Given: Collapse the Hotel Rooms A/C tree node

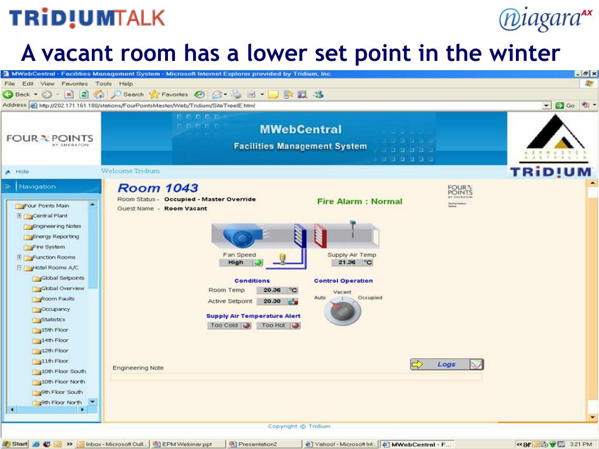Looking at the screenshot, I should (19, 268).
